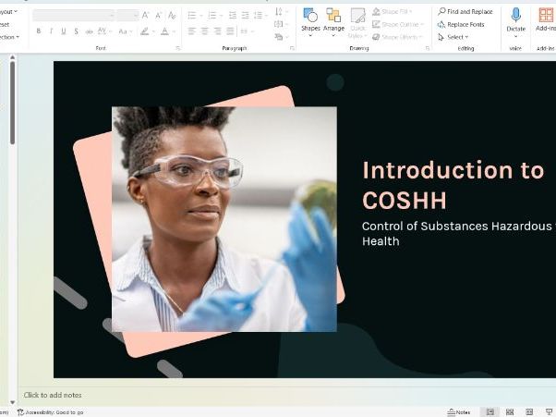Viewport: 556px width, 417px height.
Task: Open Shape Outline dropdown
Action: [x=398, y=24]
